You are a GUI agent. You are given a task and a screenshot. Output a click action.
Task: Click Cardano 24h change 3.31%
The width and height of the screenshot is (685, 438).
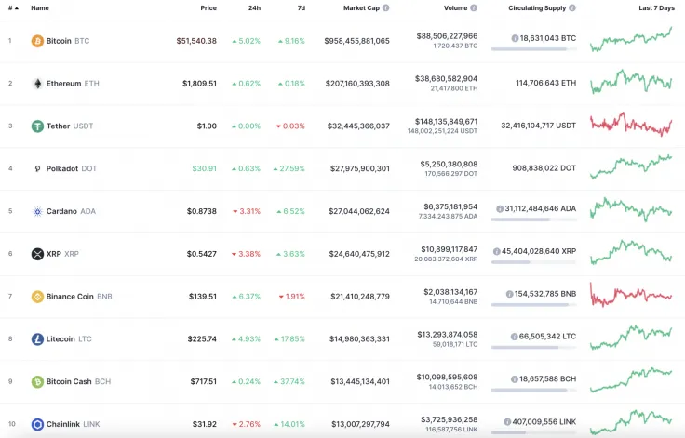247,211
